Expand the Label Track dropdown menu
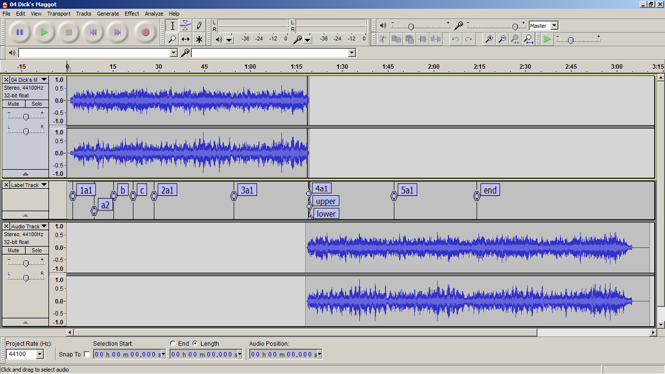Image resolution: width=665 pixels, height=374 pixels. [44, 185]
